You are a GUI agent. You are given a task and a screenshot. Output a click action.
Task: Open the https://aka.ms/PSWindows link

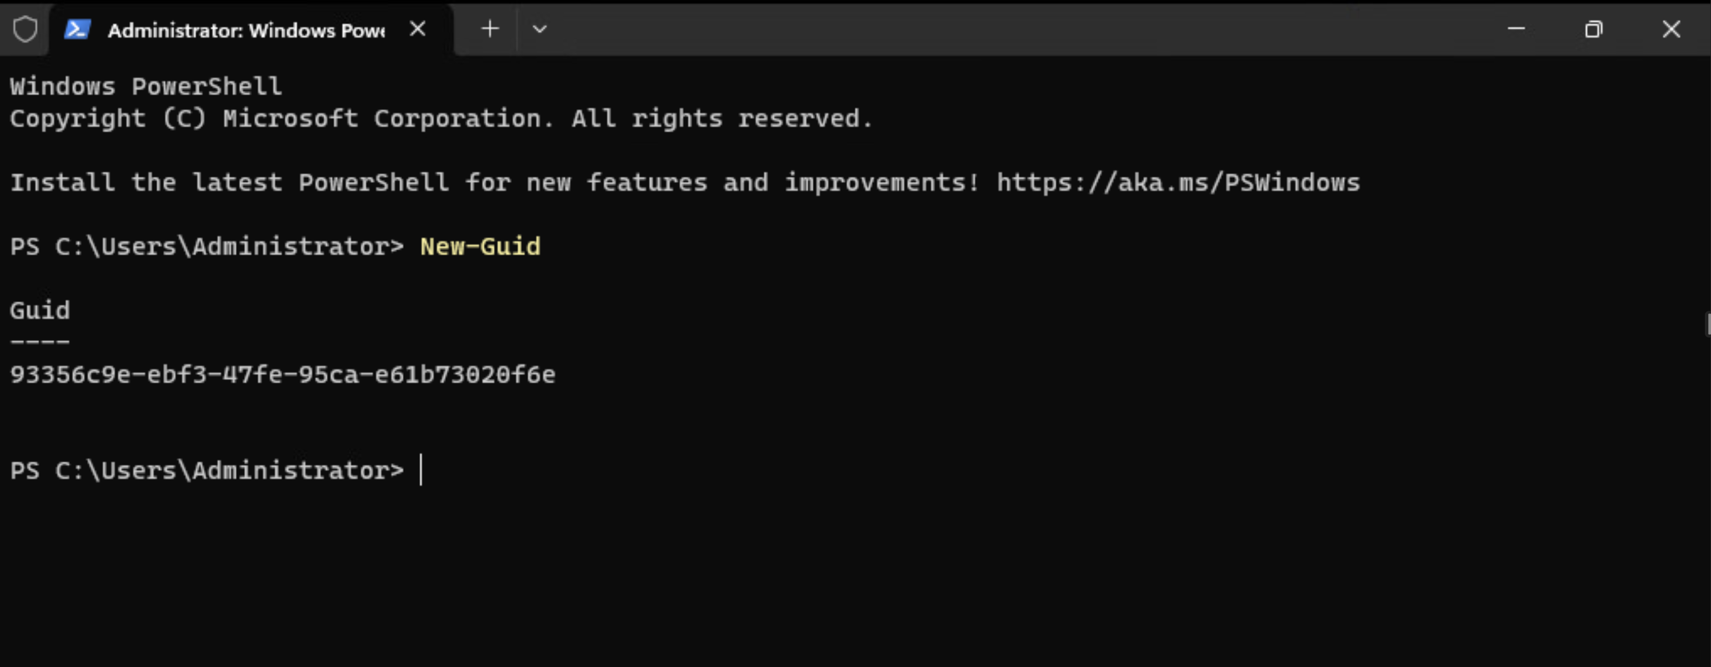(x=1179, y=182)
